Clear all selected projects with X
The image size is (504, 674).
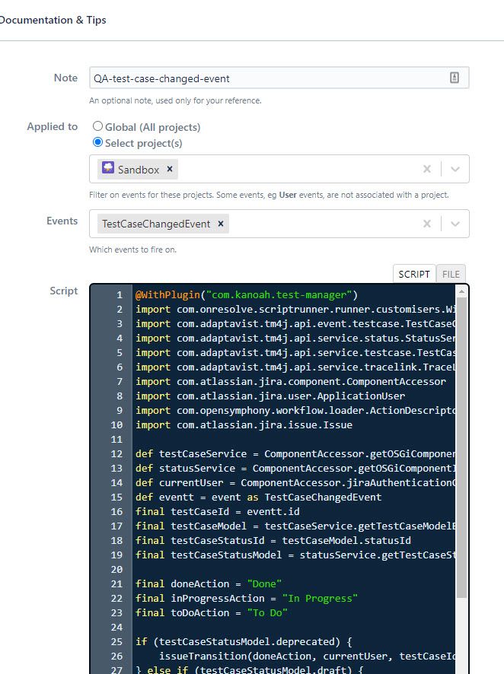pos(426,169)
